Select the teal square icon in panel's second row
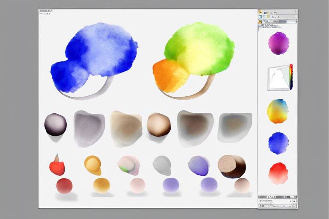The height and width of the screenshot is (219, 329). coord(260,17)
